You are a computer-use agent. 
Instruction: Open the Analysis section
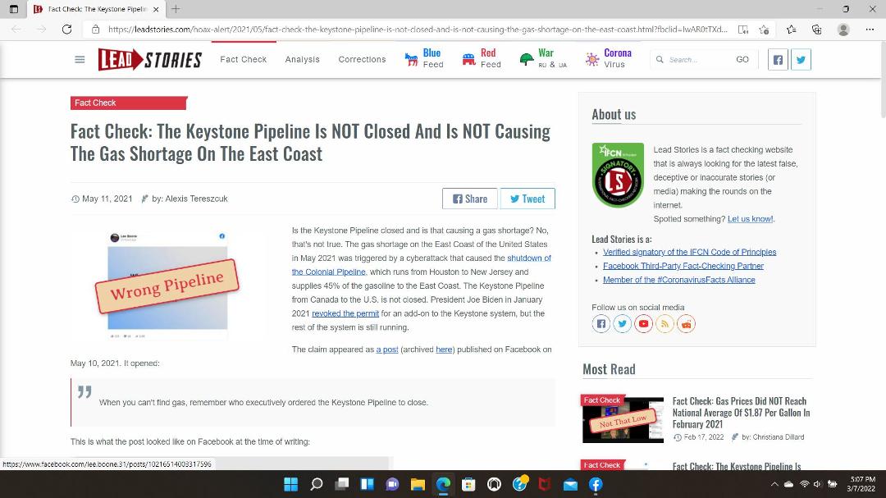pyautogui.click(x=302, y=59)
